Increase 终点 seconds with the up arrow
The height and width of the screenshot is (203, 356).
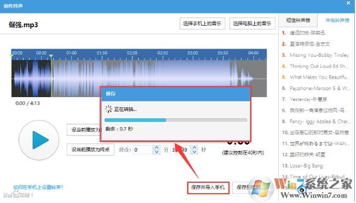point(194,147)
